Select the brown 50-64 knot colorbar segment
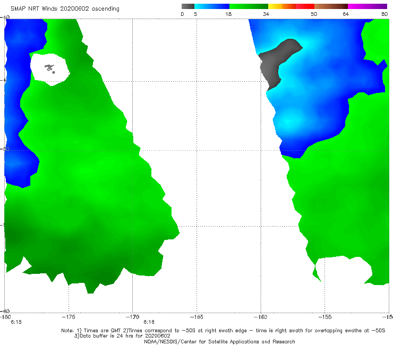Viewport: 393px width, 345px height. click(331, 6)
